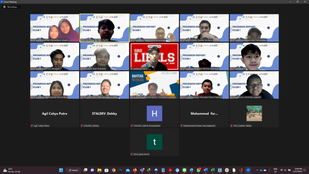Select the Mohammad Farhan Supriadiputra tile
This screenshot has width=309, height=174.
204,113
